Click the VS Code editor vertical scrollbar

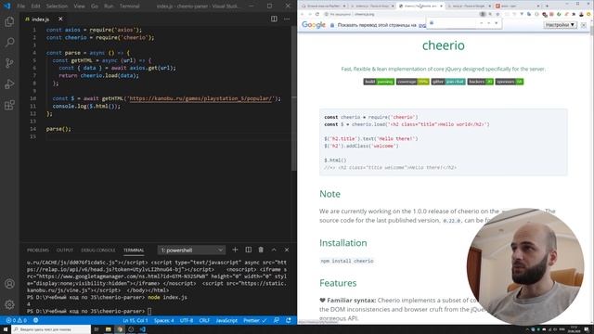pyautogui.click(x=294, y=97)
